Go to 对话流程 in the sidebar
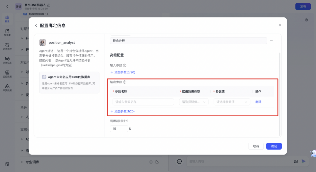Viewport: 316px width, 172px height. pyautogui.click(x=7, y=46)
